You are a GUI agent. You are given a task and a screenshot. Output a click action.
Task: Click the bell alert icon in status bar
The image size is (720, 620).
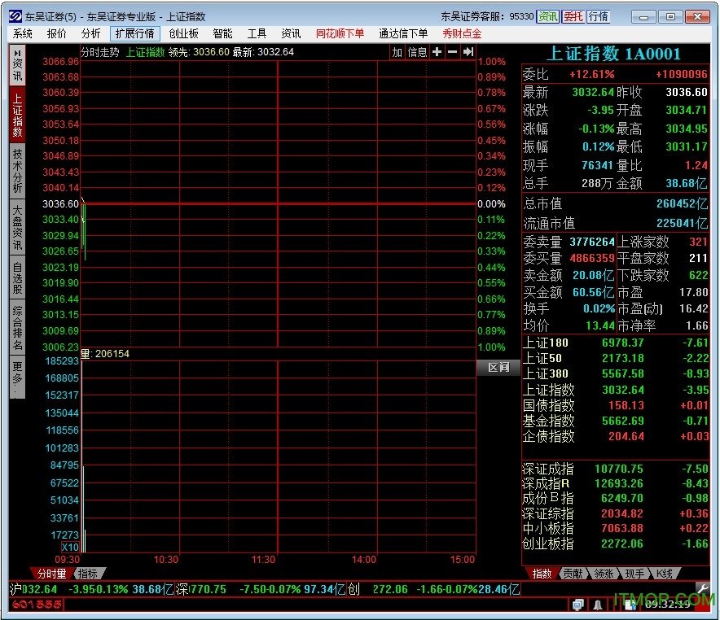pos(598,605)
